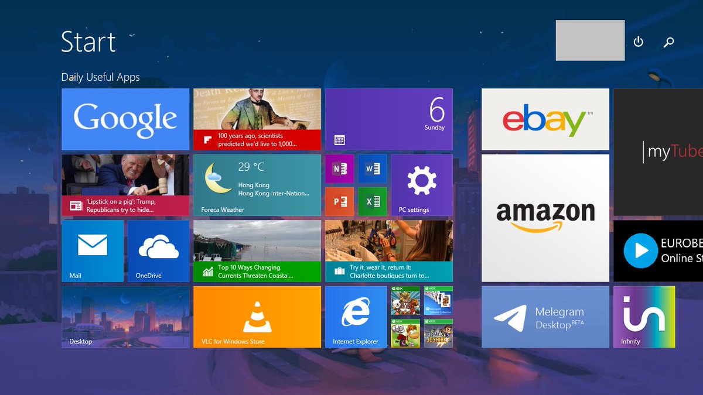Launch the Infinity tile
The height and width of the screenshot is (395, 703).
coord(644,317)
